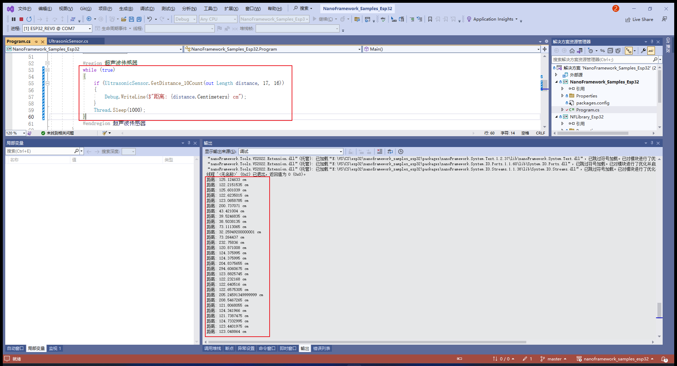Click the 继续(C) continue button
The height and width of the screenshot is (366, 677).
click(x=323, y=19)
